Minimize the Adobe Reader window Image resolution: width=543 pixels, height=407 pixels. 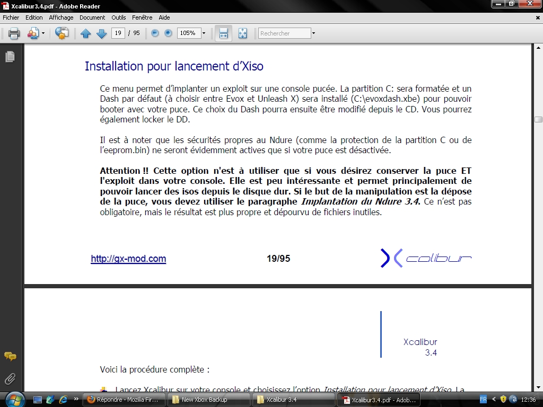point(498,4)
